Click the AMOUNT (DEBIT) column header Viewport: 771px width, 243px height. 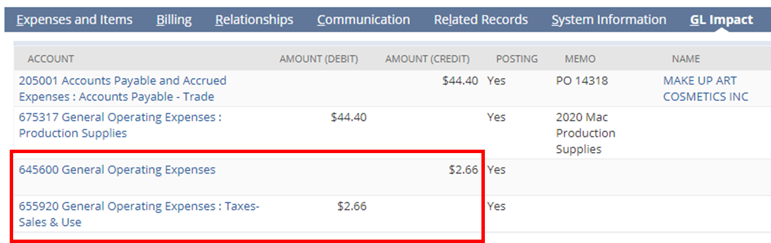pos(319,59)
